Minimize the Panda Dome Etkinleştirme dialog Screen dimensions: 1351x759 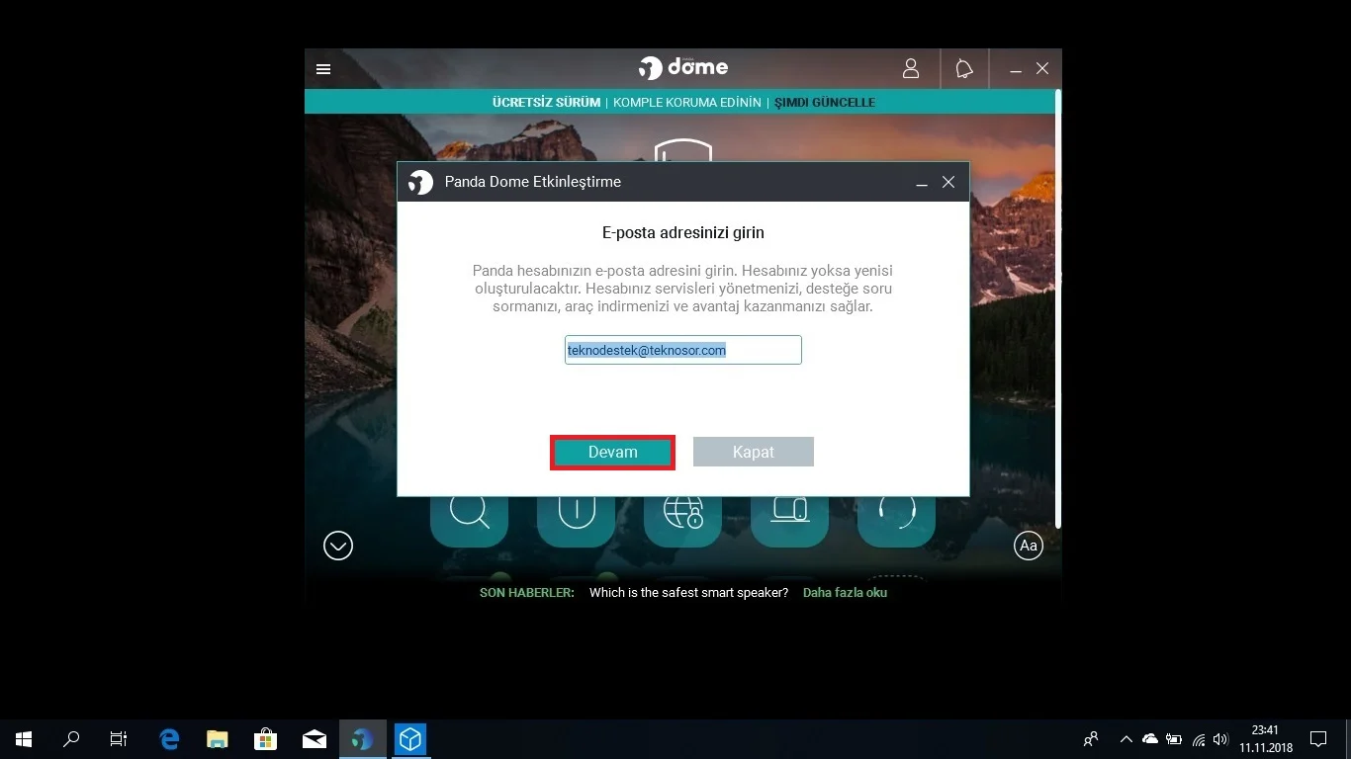[922, 182]
